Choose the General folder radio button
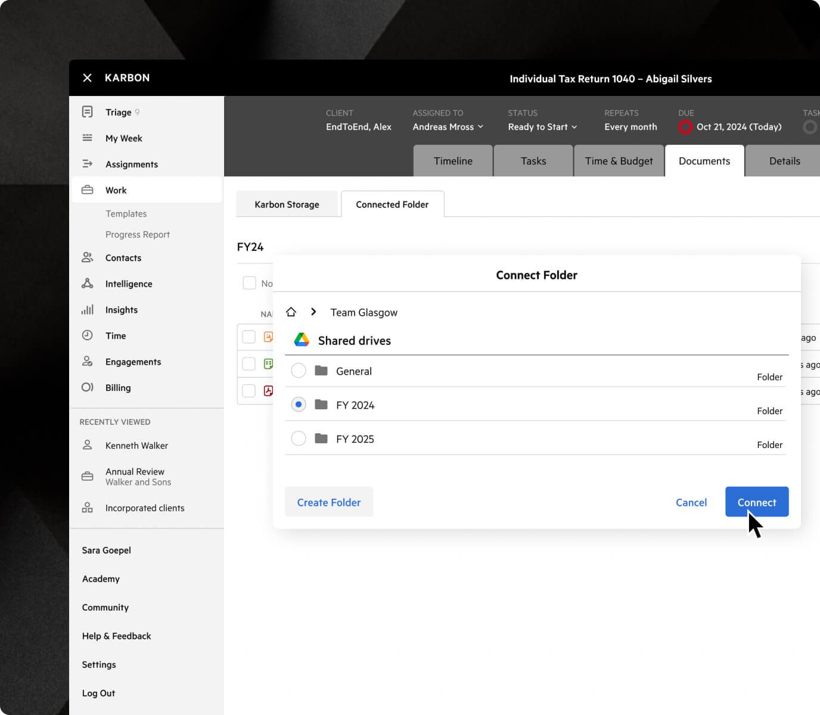Image resolution: width=820 pixels, height=715 pixels. point(299,370)
